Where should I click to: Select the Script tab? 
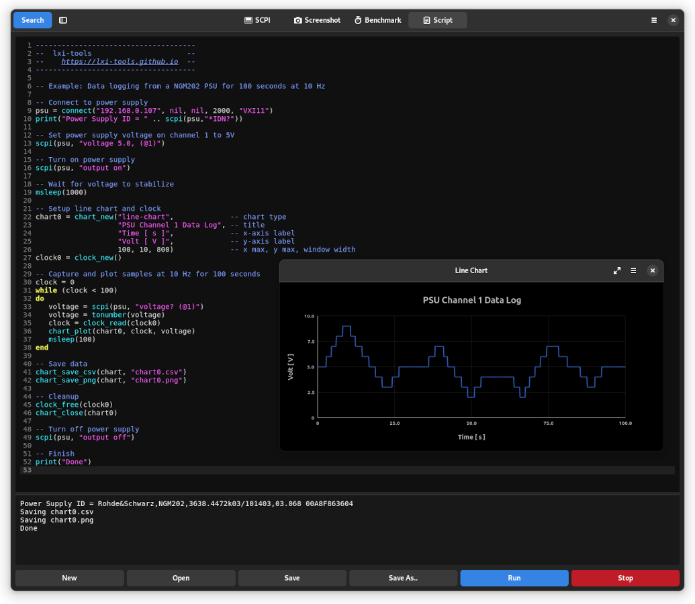pos(437,20)
